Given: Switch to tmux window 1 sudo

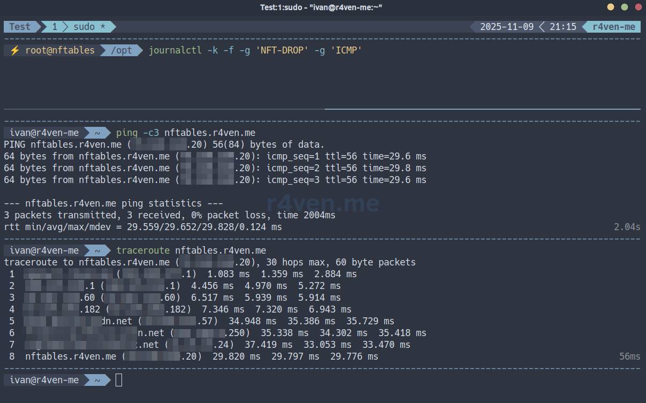Looking at the screenshot, I should pos(79,27).
